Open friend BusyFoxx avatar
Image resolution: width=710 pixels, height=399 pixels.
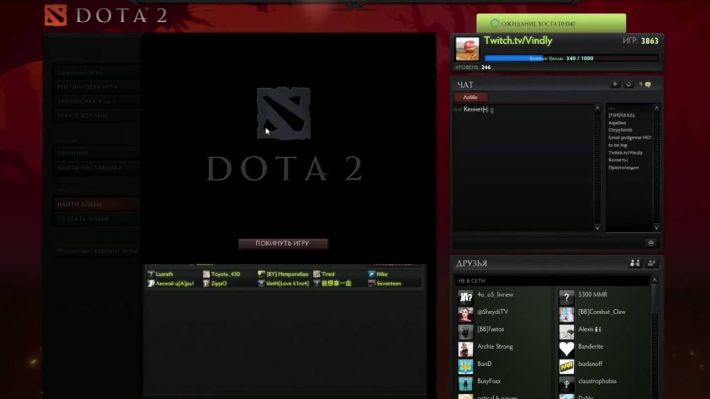(465, 383)
